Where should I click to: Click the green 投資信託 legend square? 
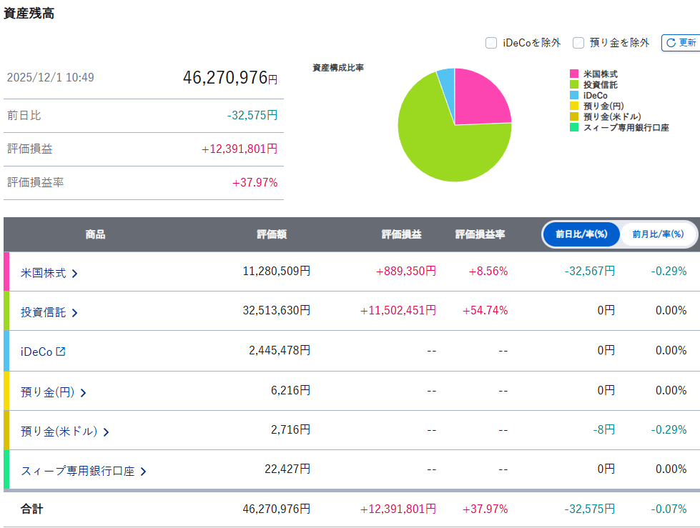pos(574,85)
